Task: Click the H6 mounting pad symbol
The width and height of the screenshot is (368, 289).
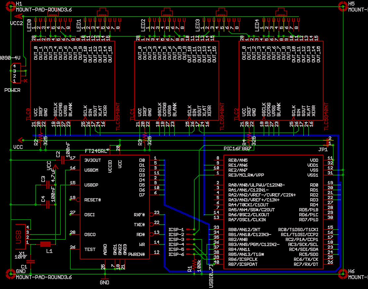Action: [x=343, y=273]
